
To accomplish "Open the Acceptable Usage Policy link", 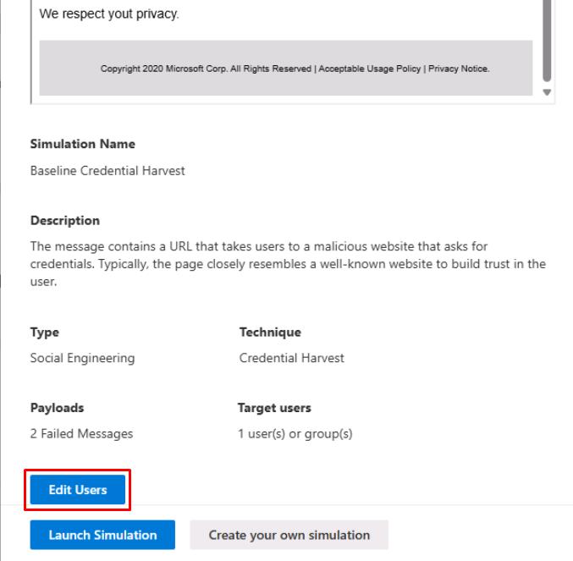I will coord(368,69).
